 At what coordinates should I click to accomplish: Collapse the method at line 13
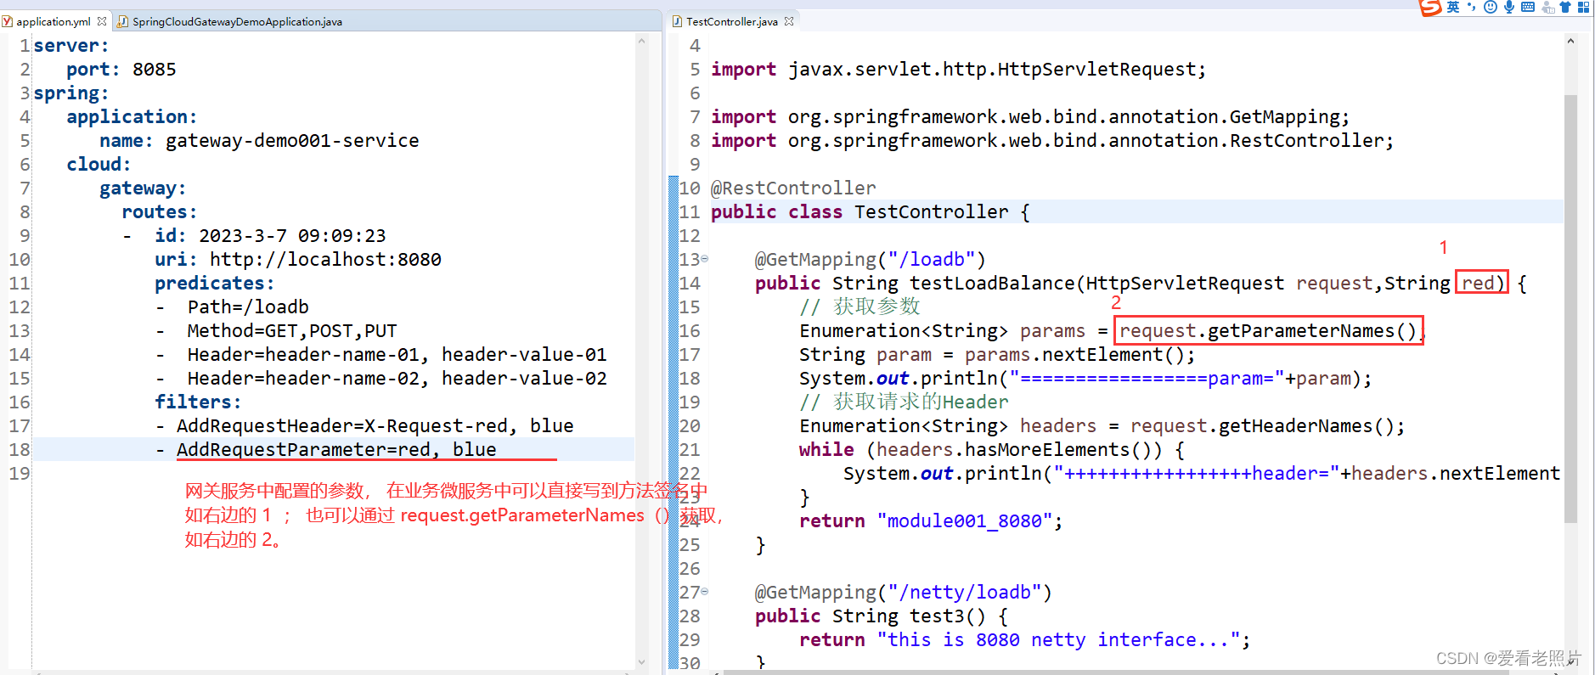point(704,259)
